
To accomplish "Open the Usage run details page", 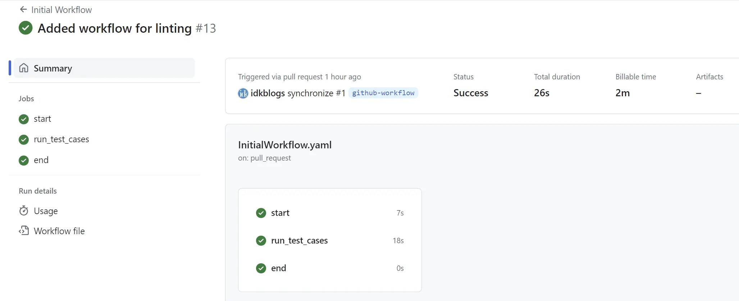I will (46, 211).
